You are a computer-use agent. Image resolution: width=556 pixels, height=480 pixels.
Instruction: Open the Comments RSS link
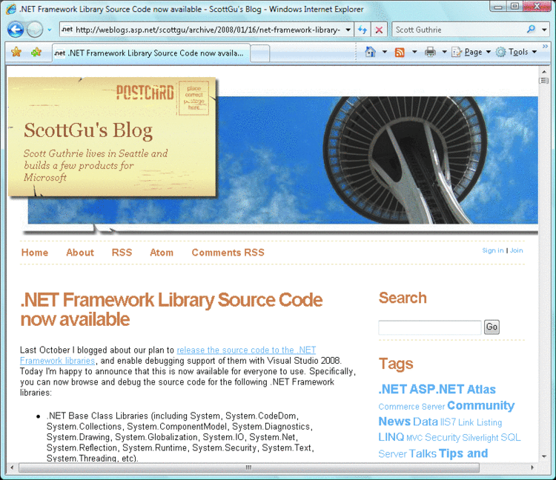coord(228,253)
